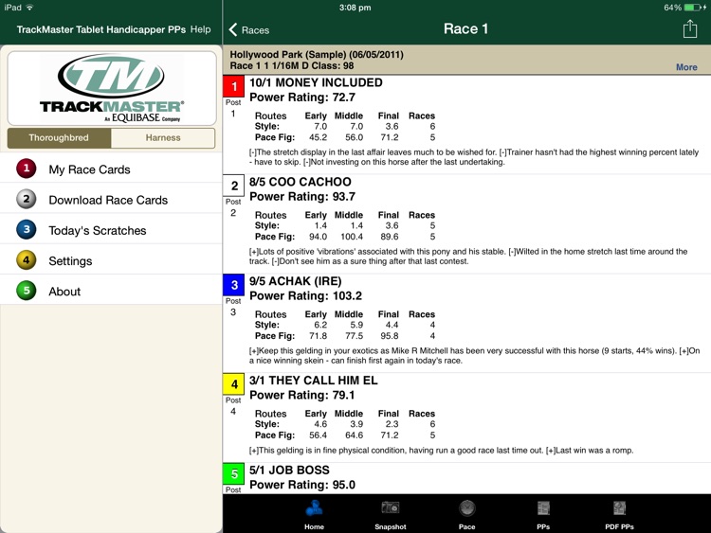
Task: Tap Power Rating: 93.7
Action: pos(302,197)
